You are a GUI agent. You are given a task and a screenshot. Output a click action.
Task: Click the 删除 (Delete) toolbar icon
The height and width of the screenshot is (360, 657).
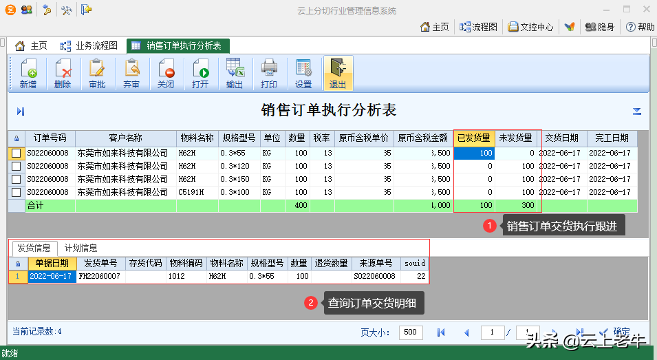[63, 74]
